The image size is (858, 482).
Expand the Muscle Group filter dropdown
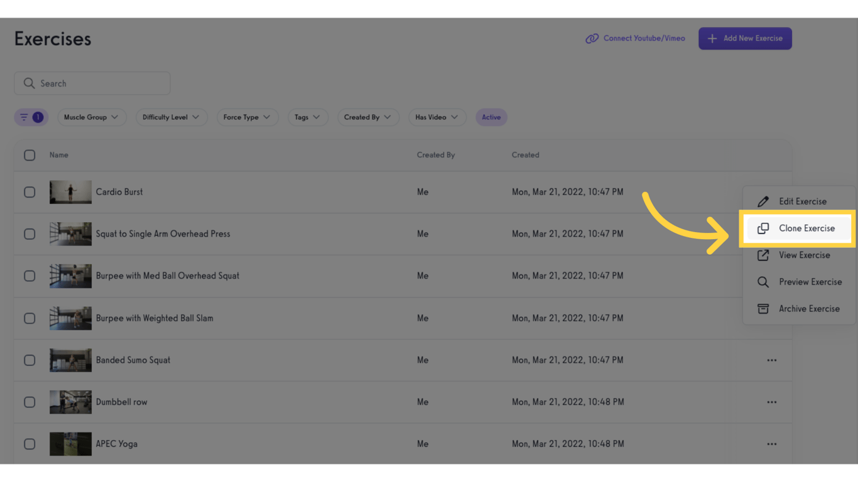click(x=92, y=117)
